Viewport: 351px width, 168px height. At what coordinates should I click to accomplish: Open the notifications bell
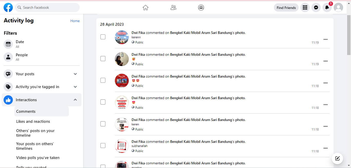point(327,8)
